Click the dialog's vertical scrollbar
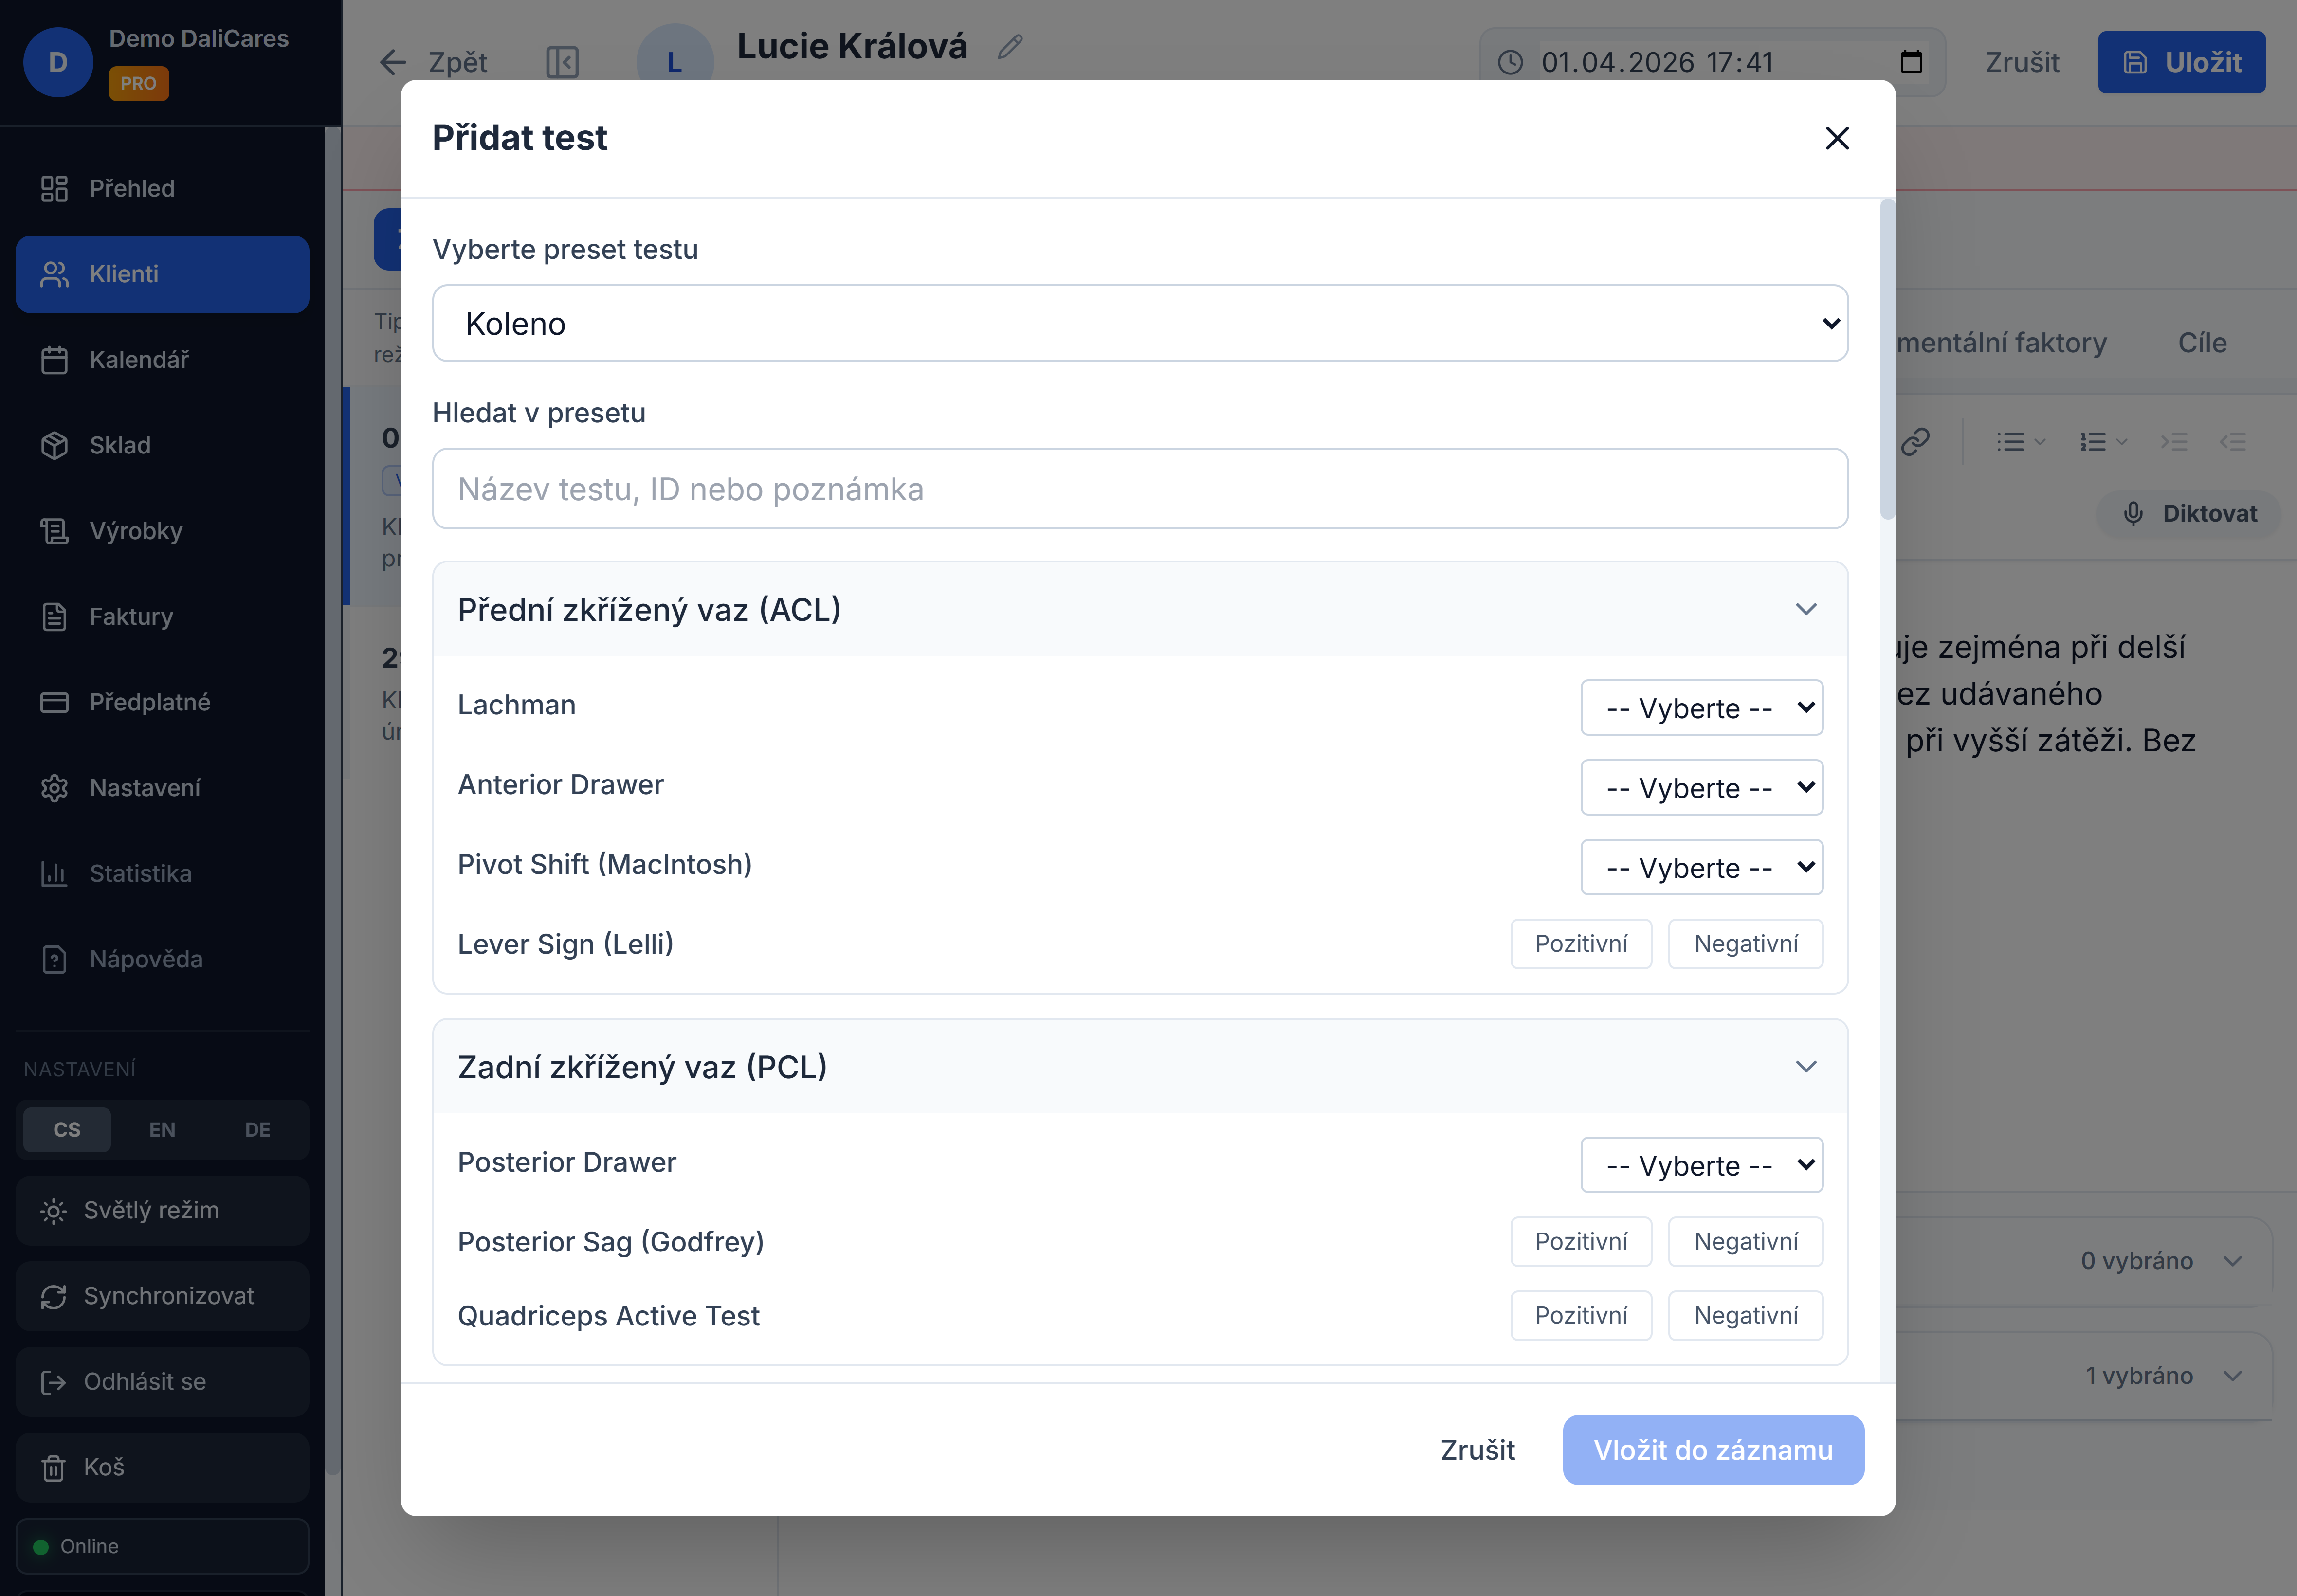The image size is (2297, 1596). coord(1887,360)
